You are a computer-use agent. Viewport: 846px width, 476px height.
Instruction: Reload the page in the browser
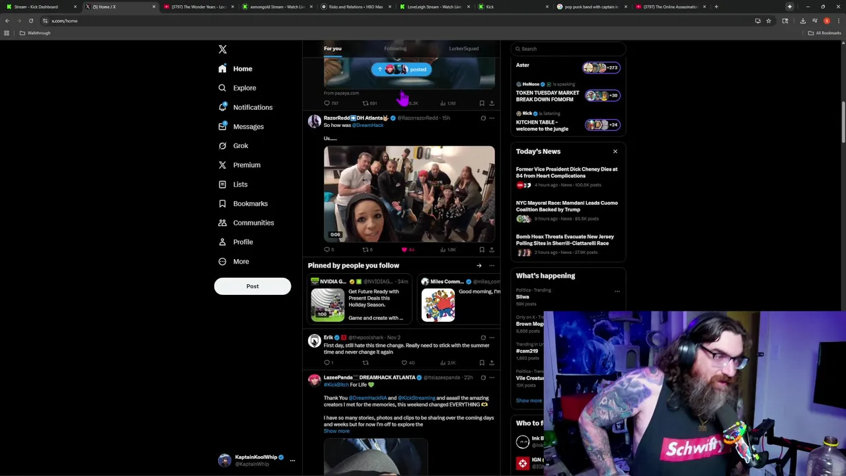click(30, 20)
